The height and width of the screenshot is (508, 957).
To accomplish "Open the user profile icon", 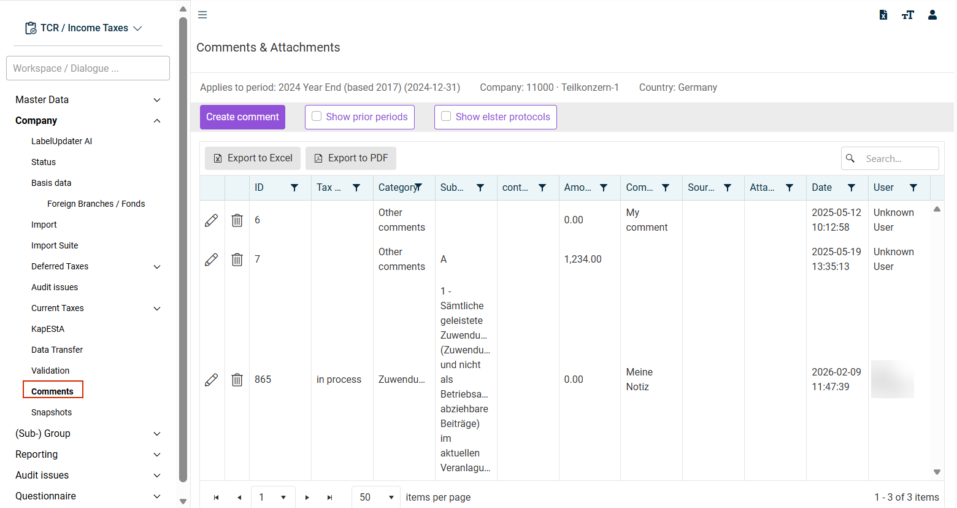I will tap(932, 15).
